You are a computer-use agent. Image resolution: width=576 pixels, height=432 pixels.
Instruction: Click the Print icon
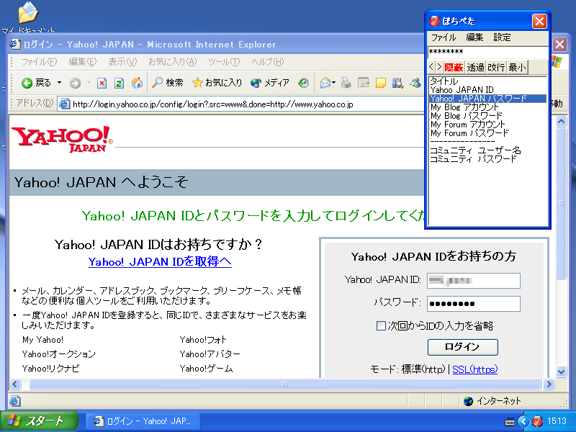click(346, 83)
